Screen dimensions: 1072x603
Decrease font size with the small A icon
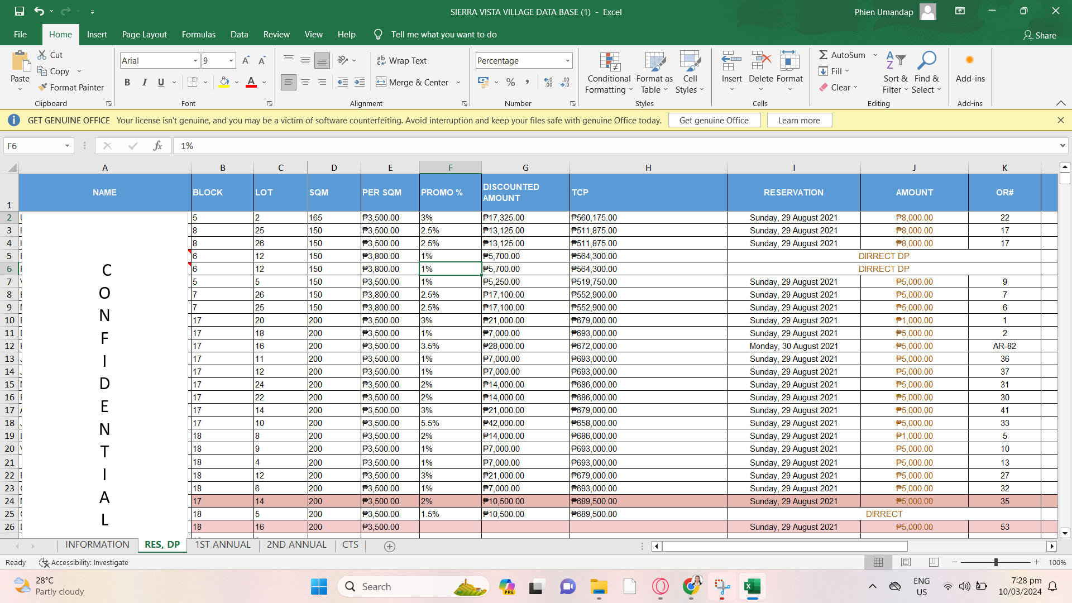[262, 60]
